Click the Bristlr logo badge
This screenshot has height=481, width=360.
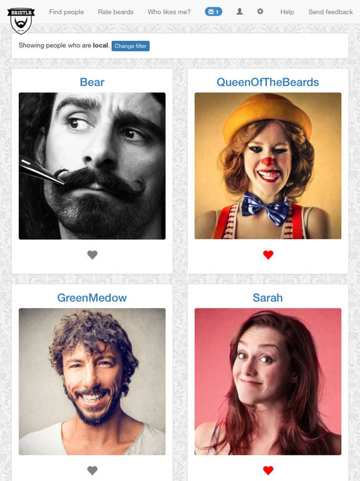pyautogui.click(x=21, y=21)
